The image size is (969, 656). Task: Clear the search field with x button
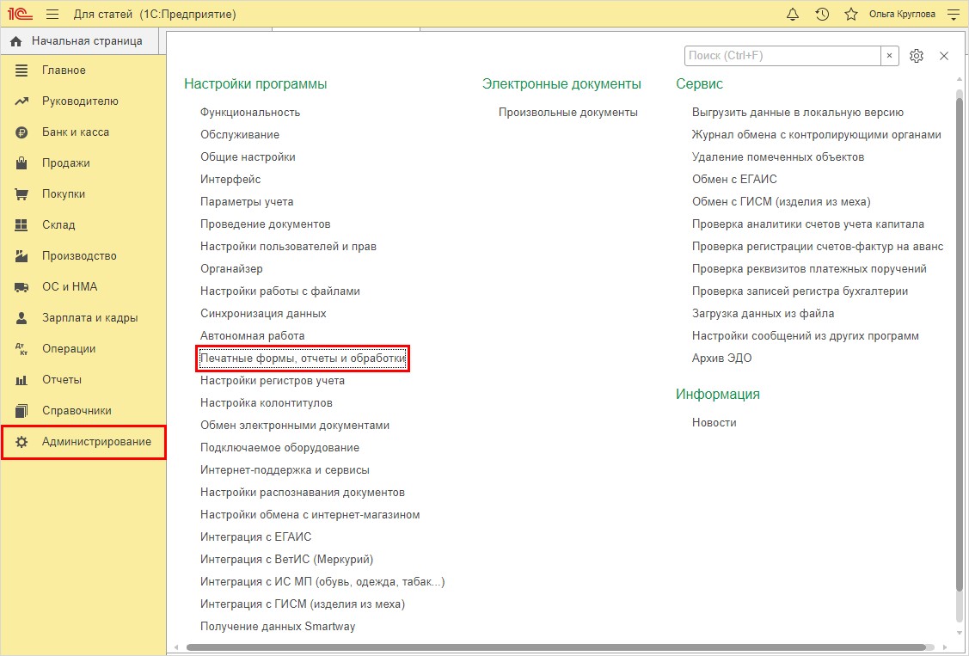(889, 56)
